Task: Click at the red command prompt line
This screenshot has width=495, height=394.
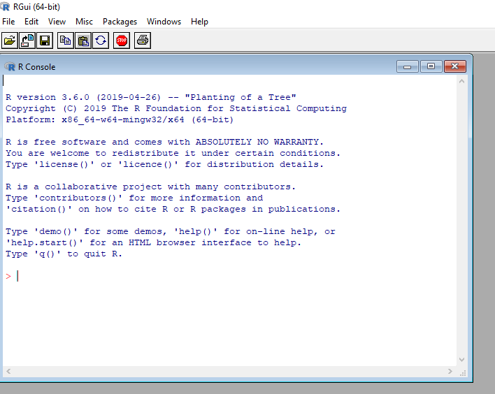Action: (x=12, y=277)
